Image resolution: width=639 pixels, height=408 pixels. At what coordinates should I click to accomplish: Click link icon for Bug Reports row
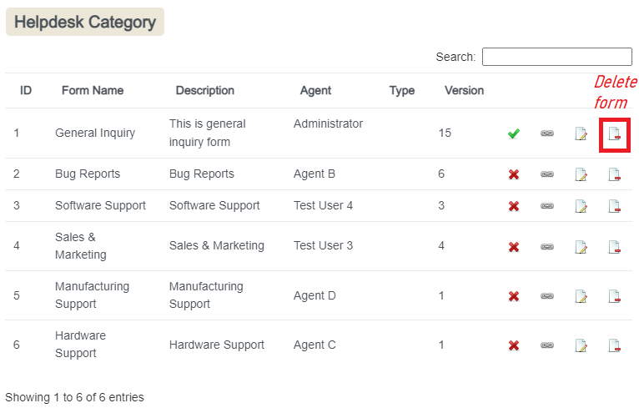click(547, 174)
